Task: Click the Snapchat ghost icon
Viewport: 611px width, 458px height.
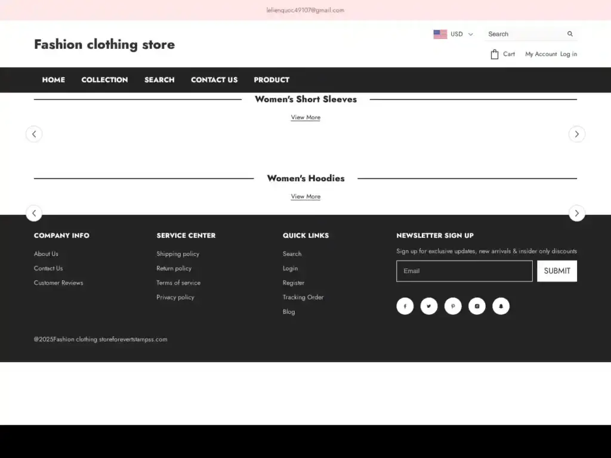Action: click(501, 306)
